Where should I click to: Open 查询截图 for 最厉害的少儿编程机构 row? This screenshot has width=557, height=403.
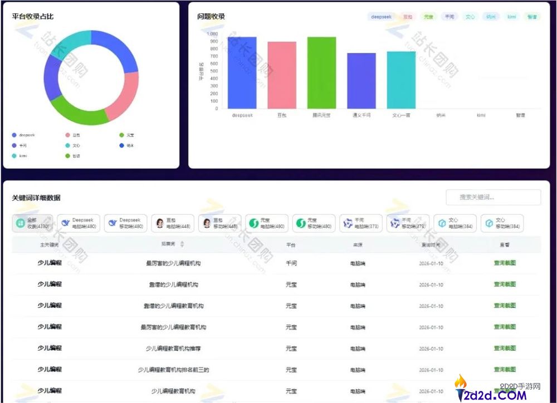coord(505,263)
